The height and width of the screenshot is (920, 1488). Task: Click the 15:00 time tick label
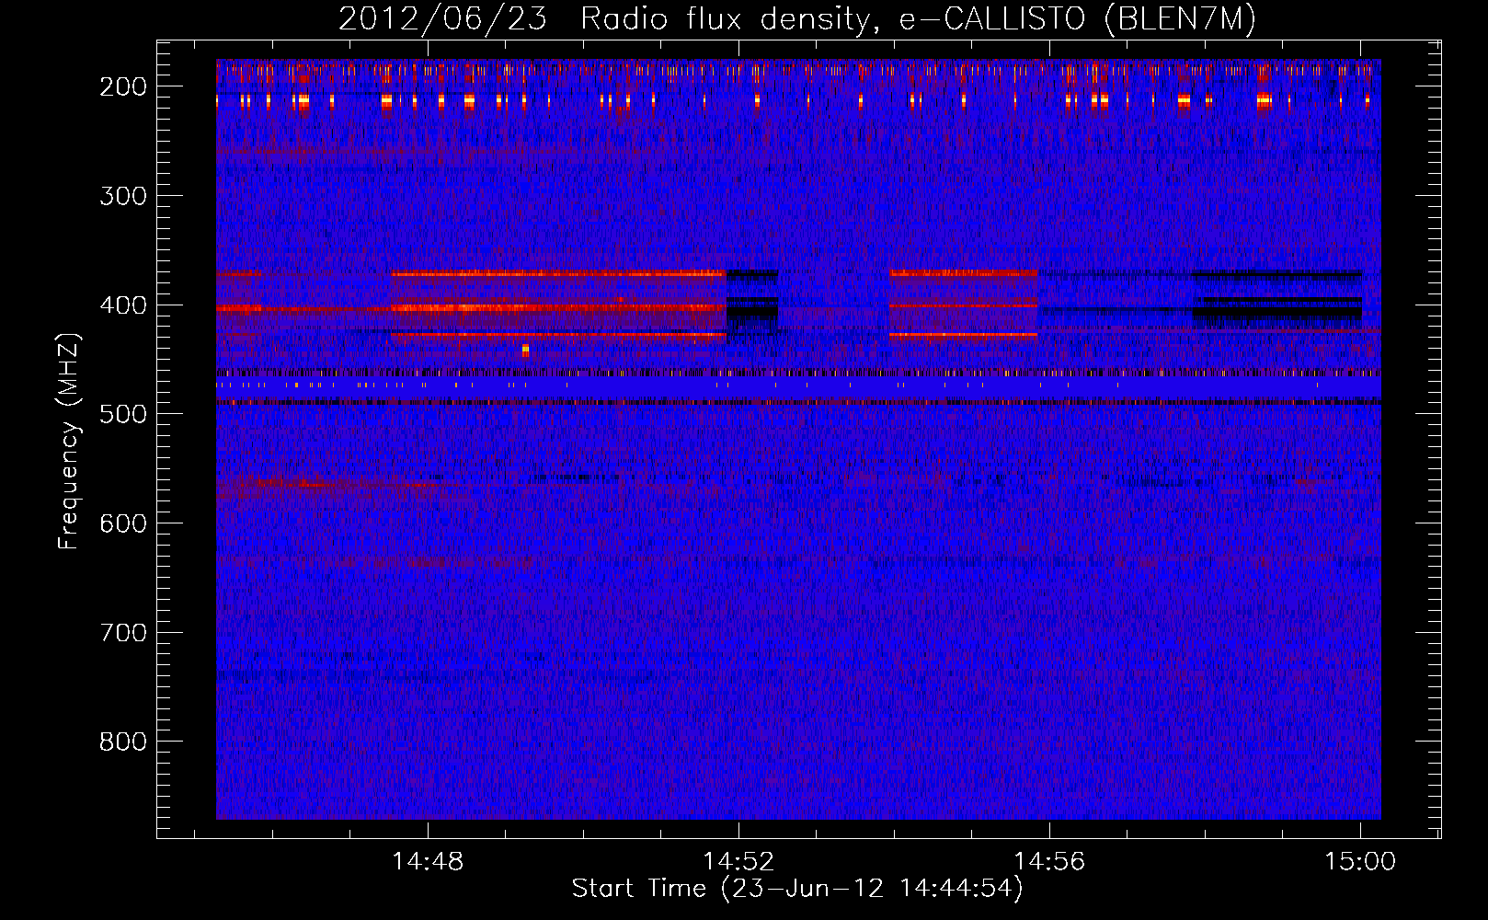1360,862
